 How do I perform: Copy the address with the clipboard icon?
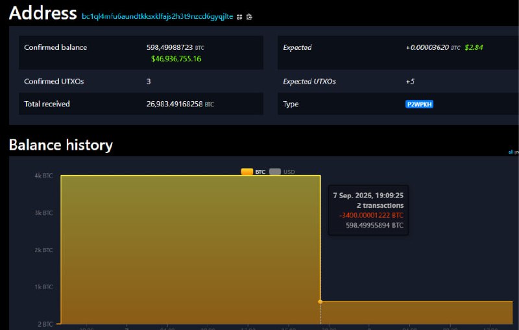coord(249,17)
